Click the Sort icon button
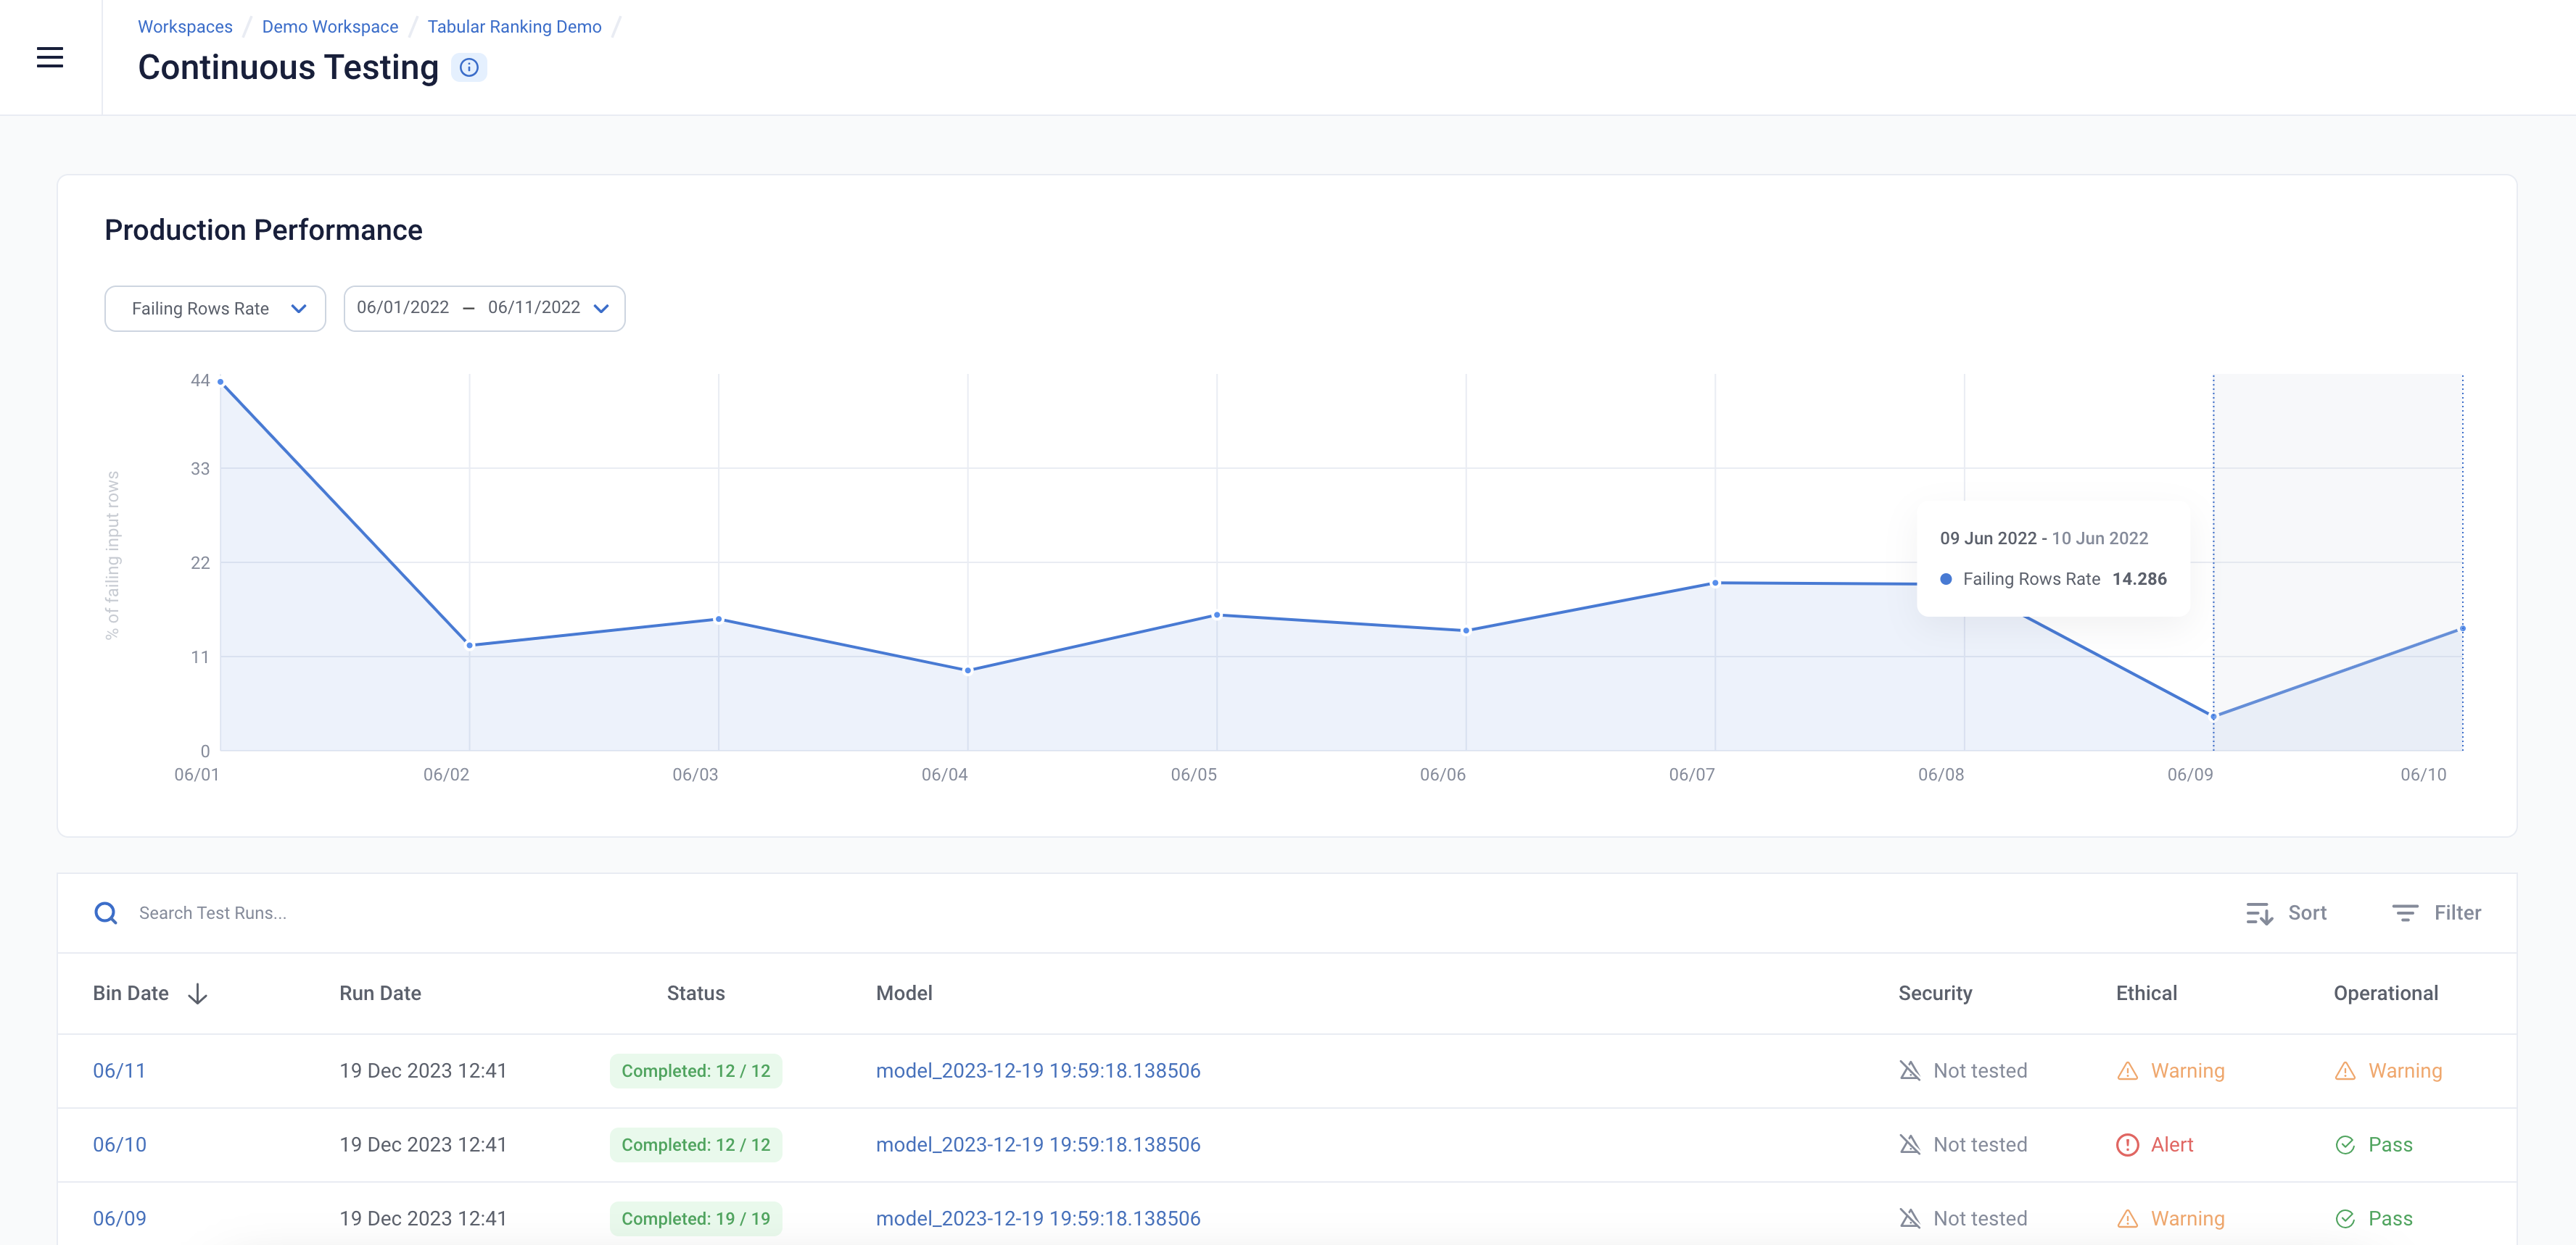This screenshot has width=2576, height=1245. click(2259, 913)
